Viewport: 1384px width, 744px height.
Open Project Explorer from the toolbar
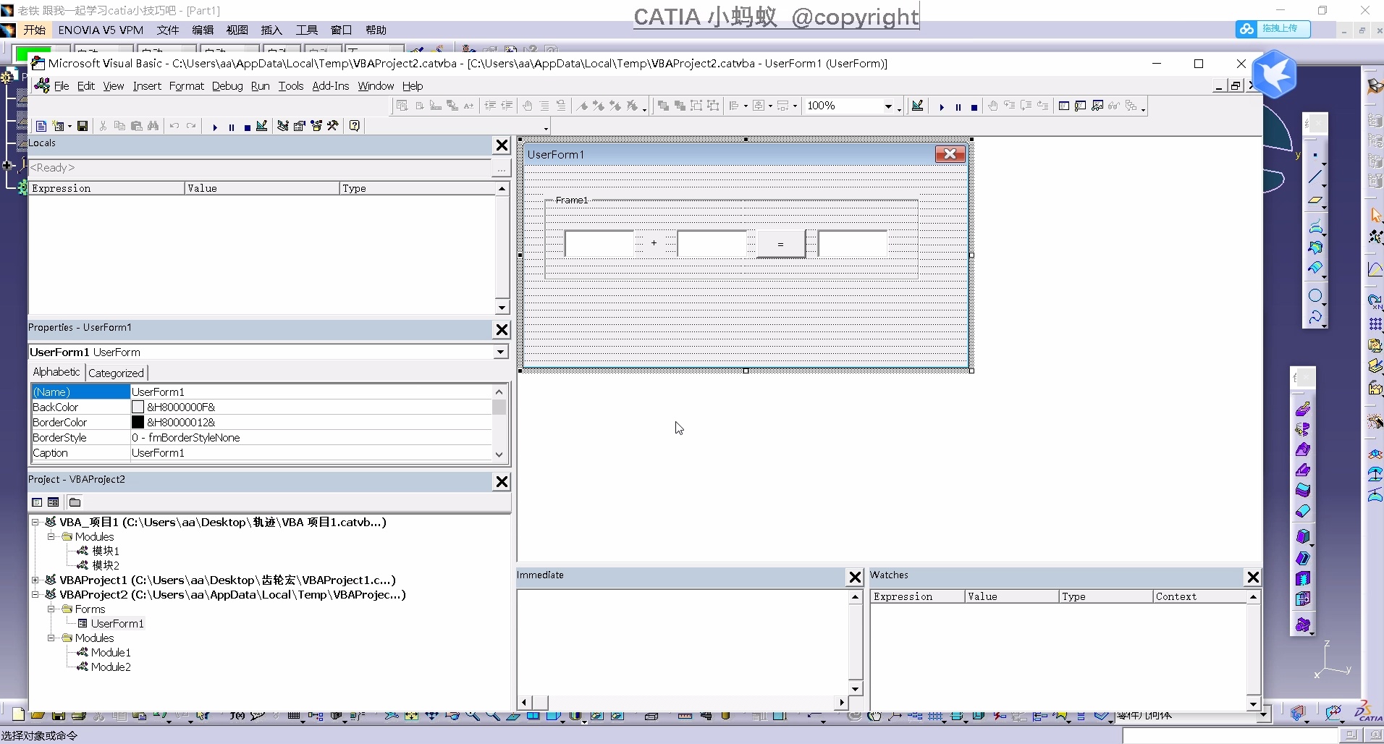pos(282,126)
